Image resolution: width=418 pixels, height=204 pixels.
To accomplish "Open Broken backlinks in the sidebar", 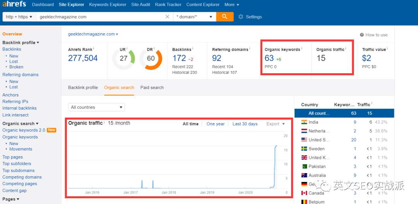I will tap(16, 67).
